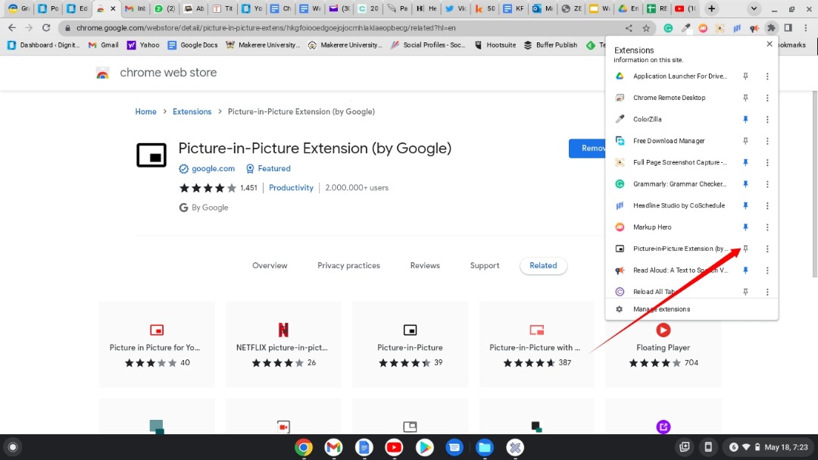Open more options for ColorZilla
Image resolution: width=818 pixels, height=460 pixels.
[x=767, y=119]
